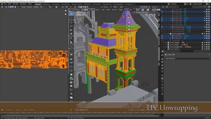Toggle camera view gizmo in 3D viewport
Screen dimensions: 211x119
click(129, 29)
